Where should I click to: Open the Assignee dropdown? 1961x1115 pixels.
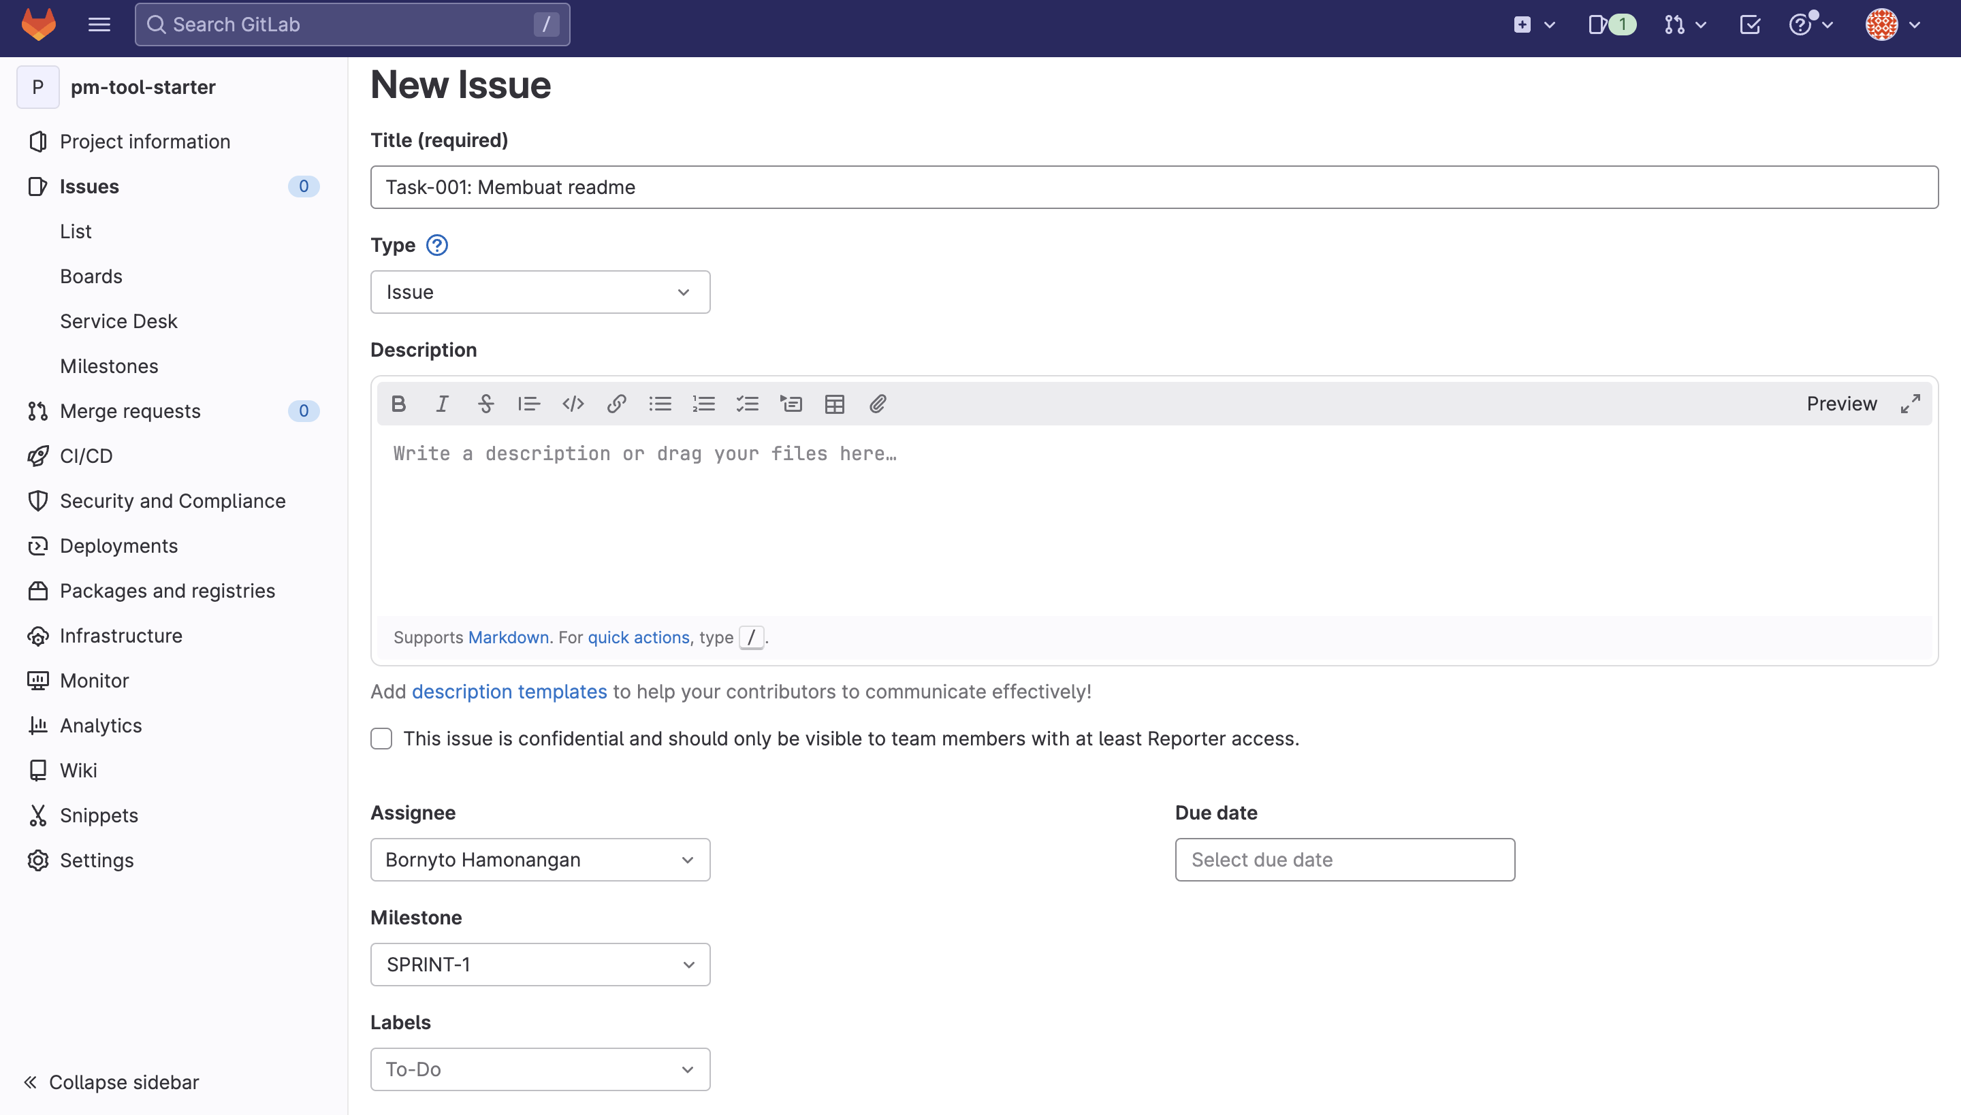tap(540, 859)
